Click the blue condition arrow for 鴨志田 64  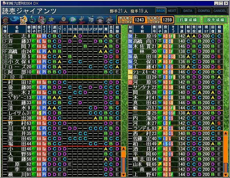(x=160, y=159)
